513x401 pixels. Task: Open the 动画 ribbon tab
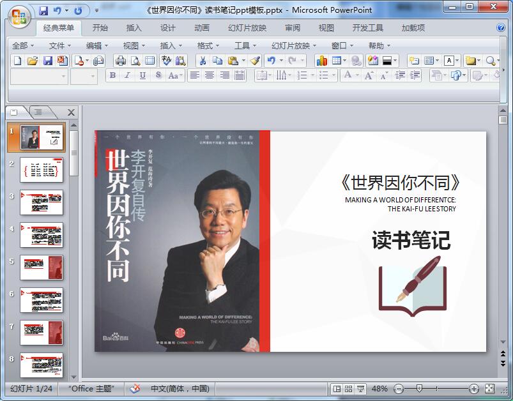pyautogui.click(x=202, y=28)
